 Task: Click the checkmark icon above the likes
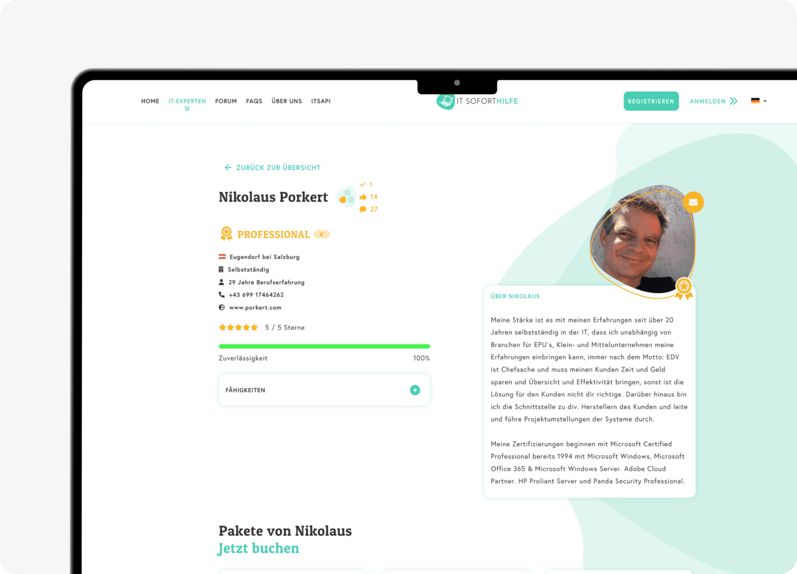click(x=362, y=184)
